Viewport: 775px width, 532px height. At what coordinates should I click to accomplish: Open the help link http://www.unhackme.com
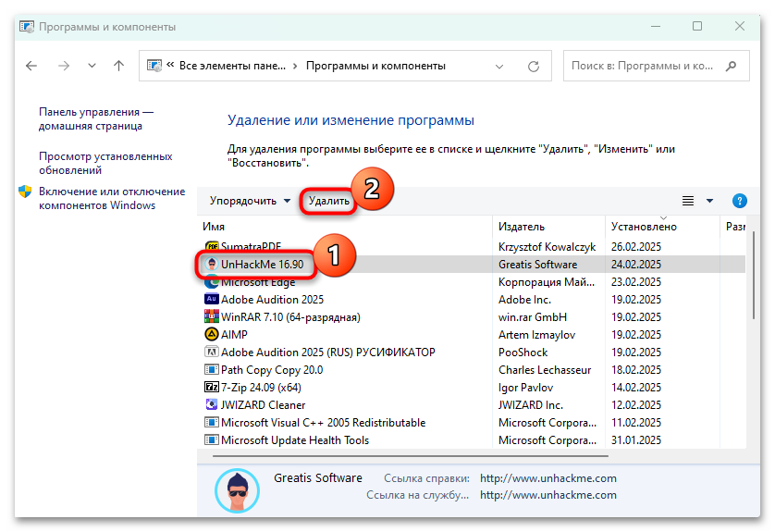click(x=548, y=478)
